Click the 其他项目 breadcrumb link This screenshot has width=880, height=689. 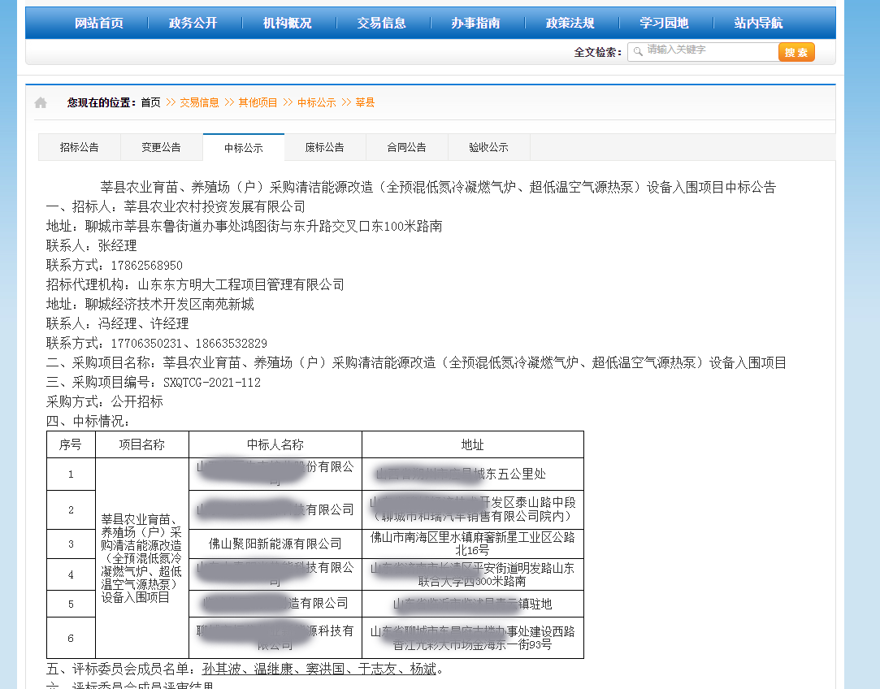tap(258, 102)
